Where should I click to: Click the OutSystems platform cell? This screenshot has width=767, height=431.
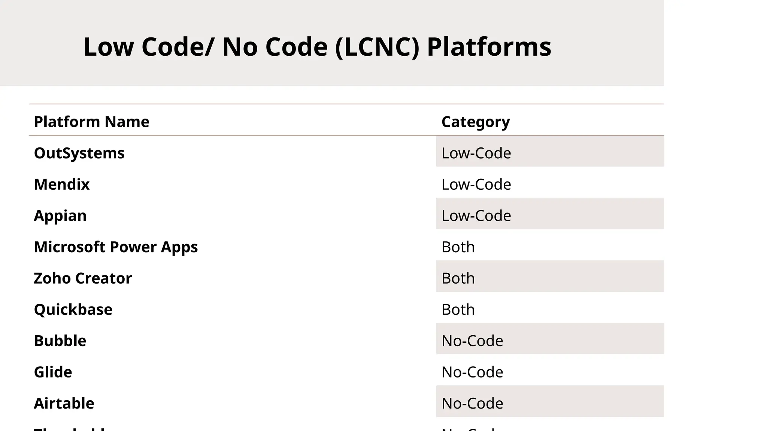coord(79,153)
